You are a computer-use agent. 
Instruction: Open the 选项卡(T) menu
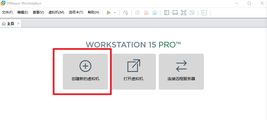tap(76, 12)
